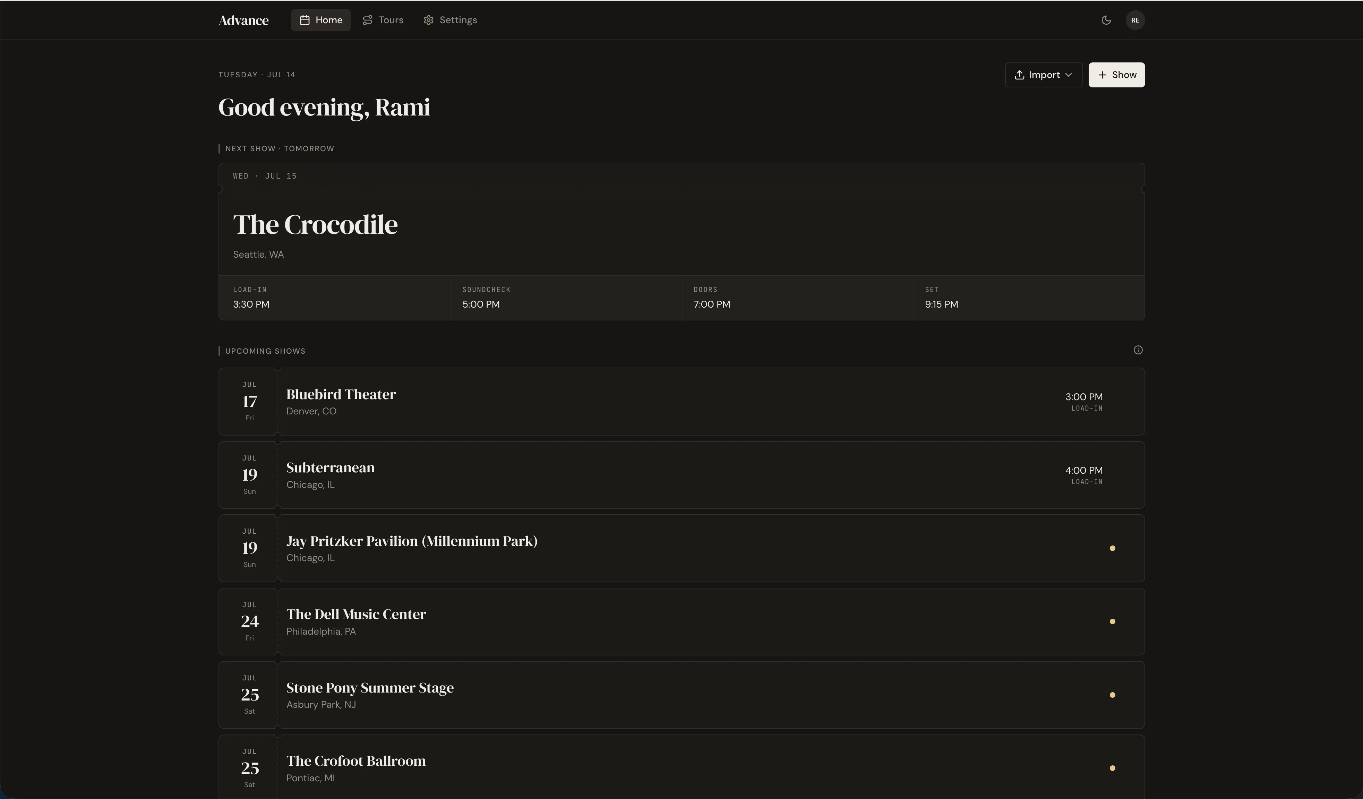Click the Jul 24 Fri date stub
Screen dimensions: 1363x799
pyautogui.click(x=249, y=621)
